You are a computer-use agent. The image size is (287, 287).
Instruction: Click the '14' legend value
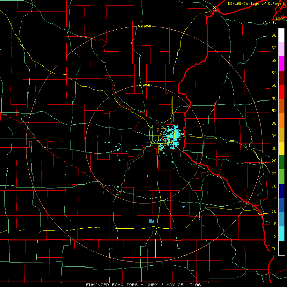tap(274, 199)
